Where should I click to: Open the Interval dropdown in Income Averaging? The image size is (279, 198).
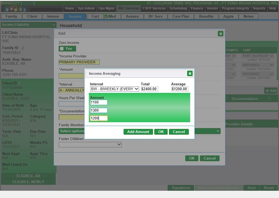tap(114, 89)
